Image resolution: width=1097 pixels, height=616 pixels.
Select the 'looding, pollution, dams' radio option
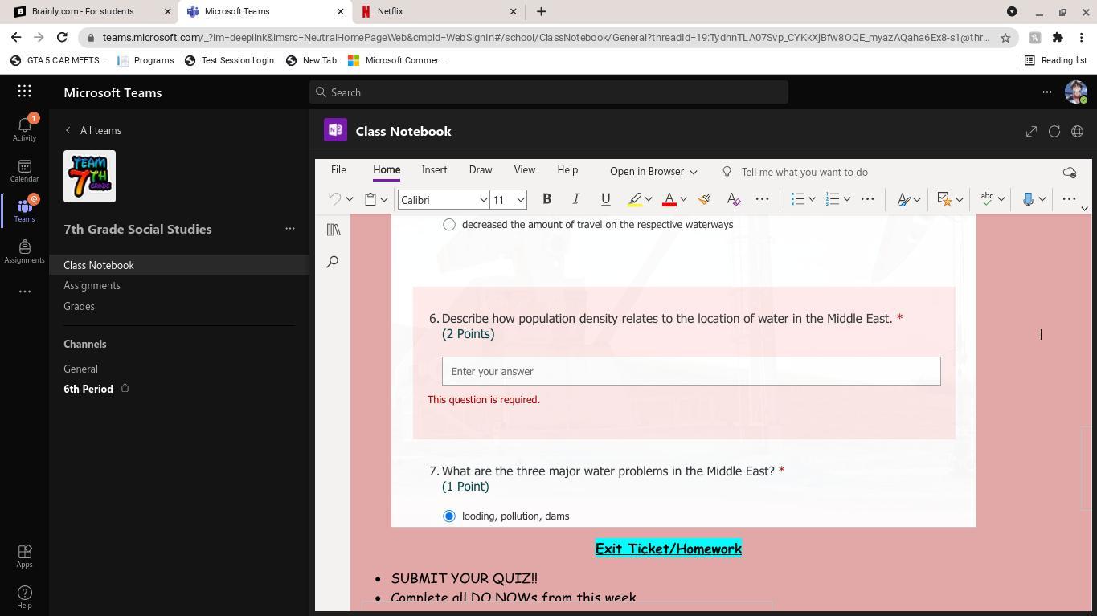449,516
